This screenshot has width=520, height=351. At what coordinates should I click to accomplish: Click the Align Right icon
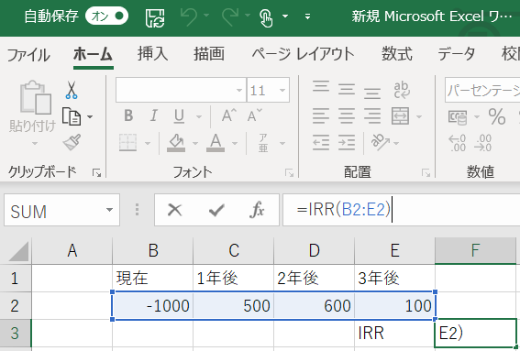[x=372, y=116]
